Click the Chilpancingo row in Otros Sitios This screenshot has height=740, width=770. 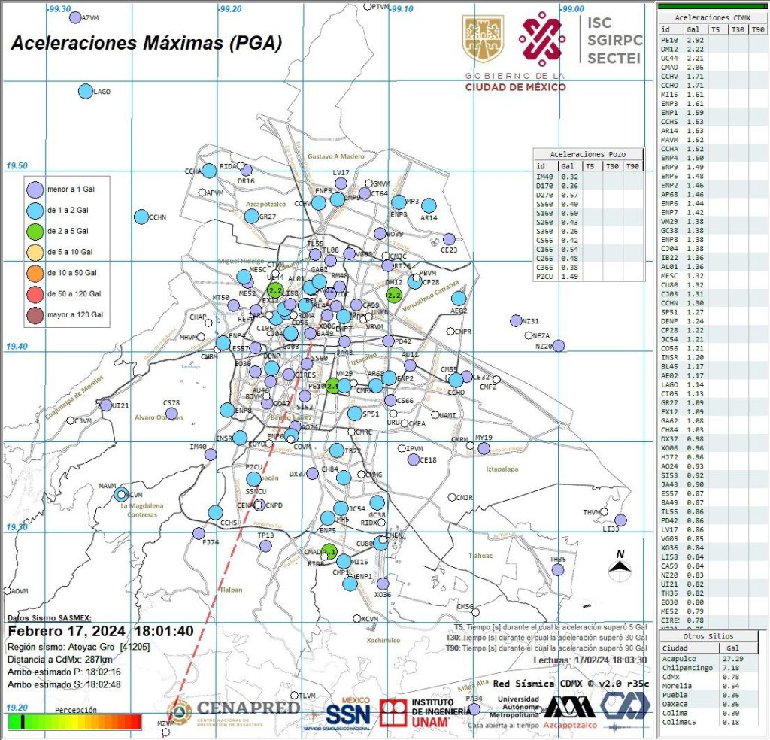(711, 668)
